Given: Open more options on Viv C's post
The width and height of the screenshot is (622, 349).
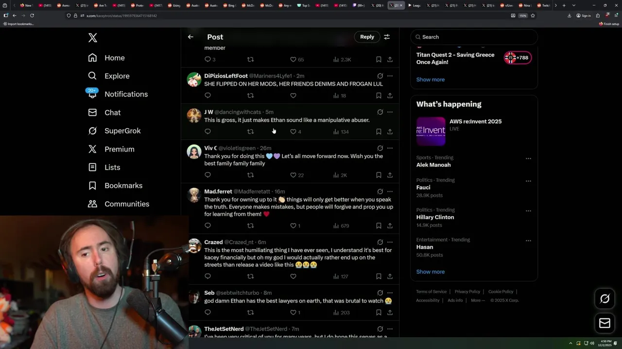Looking at the screenshot, I should click(390, 148).
